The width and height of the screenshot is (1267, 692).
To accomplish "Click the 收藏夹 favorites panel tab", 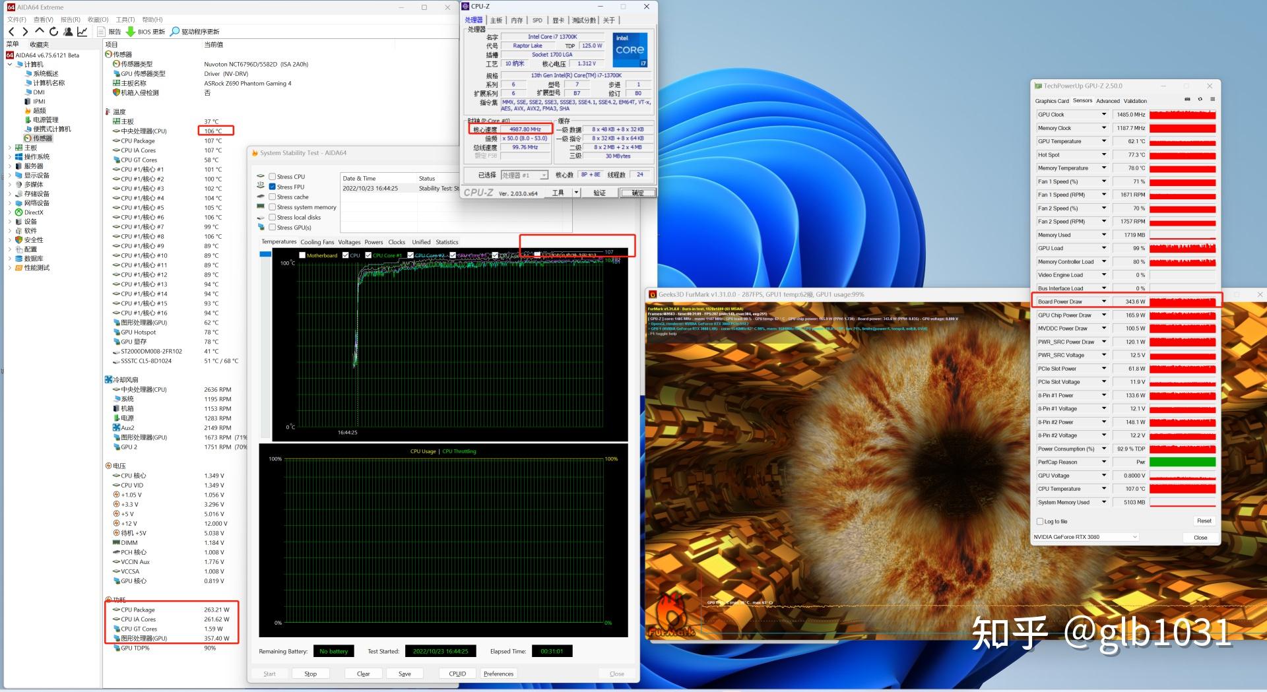I will [39, 44].
